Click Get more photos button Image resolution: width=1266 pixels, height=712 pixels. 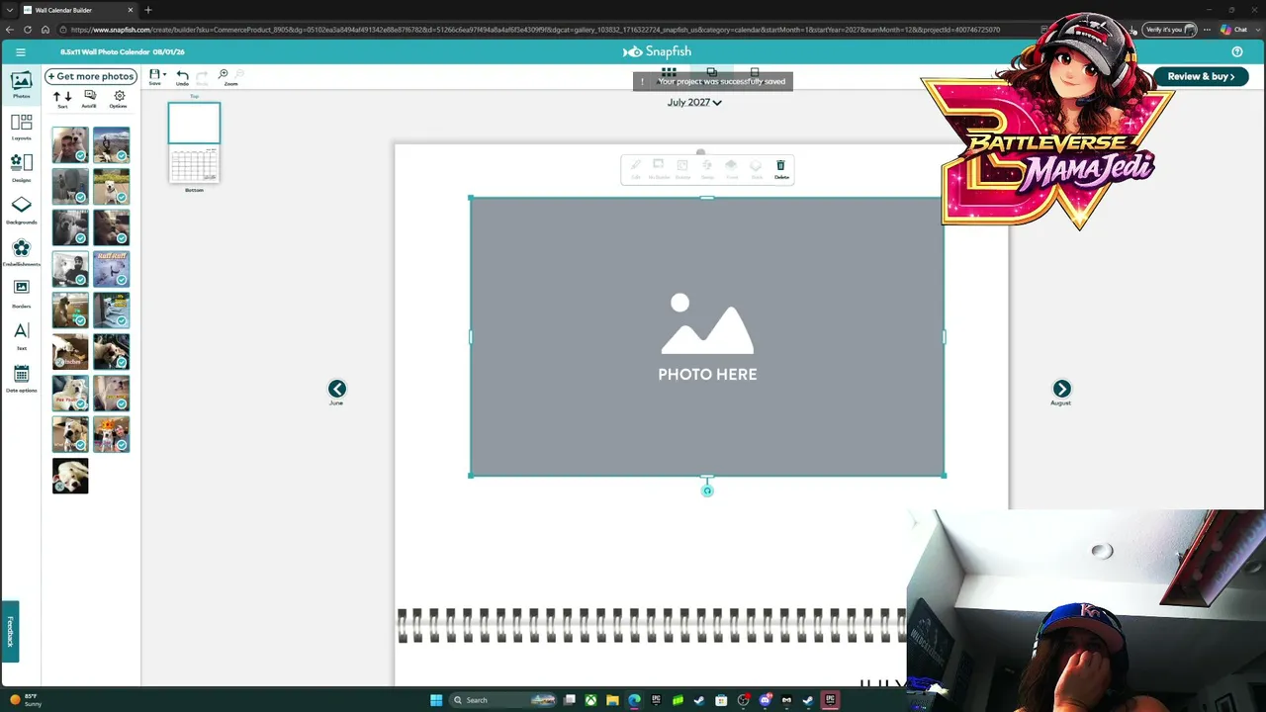click(x=91, y=76)
